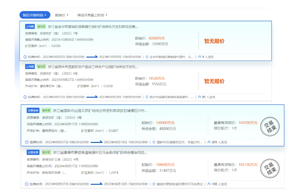
Task: Sort listings by 报价开始时间
Action: coord(35,15)
